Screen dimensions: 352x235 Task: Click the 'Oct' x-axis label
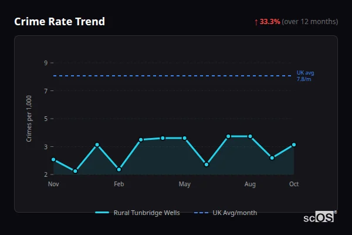294,184
